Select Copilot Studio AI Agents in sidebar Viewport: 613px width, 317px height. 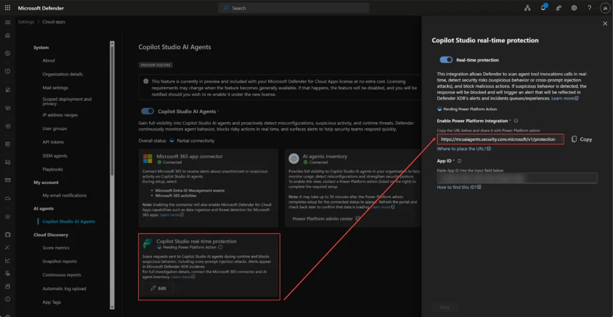[69, 222]
